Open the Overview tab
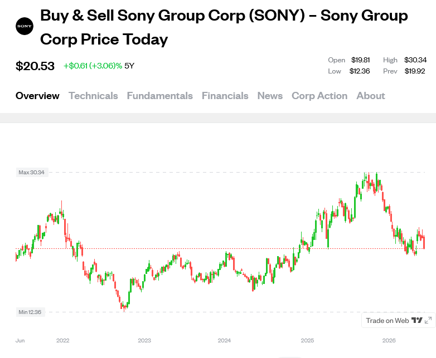Viewport: 436px width, 358px height. 37,96
